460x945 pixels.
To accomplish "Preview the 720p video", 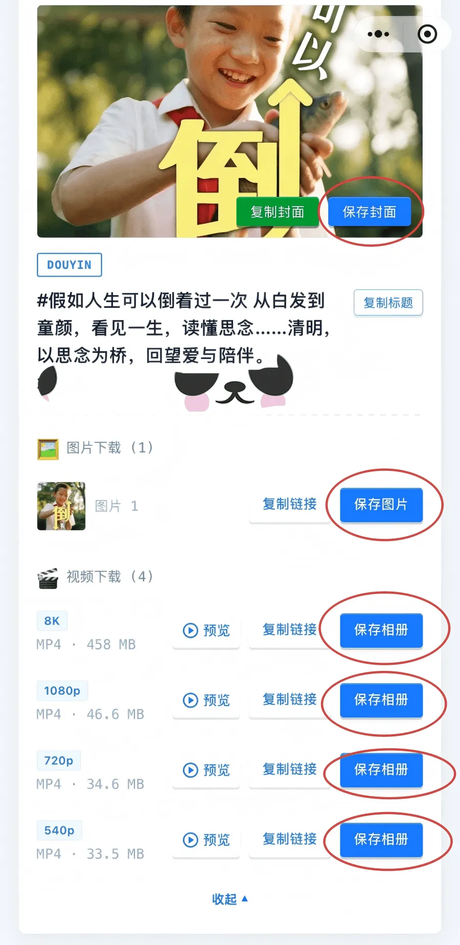I will pyautogui.click(x=206, y=770).
